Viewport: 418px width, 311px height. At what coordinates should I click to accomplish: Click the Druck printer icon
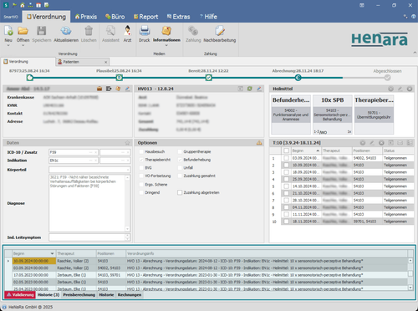point(145,31)
